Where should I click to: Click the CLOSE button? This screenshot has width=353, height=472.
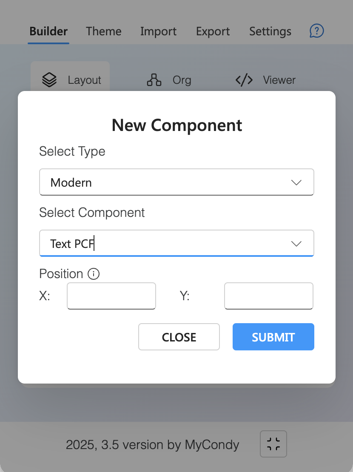pyautogui.click(x=179, y=337)
